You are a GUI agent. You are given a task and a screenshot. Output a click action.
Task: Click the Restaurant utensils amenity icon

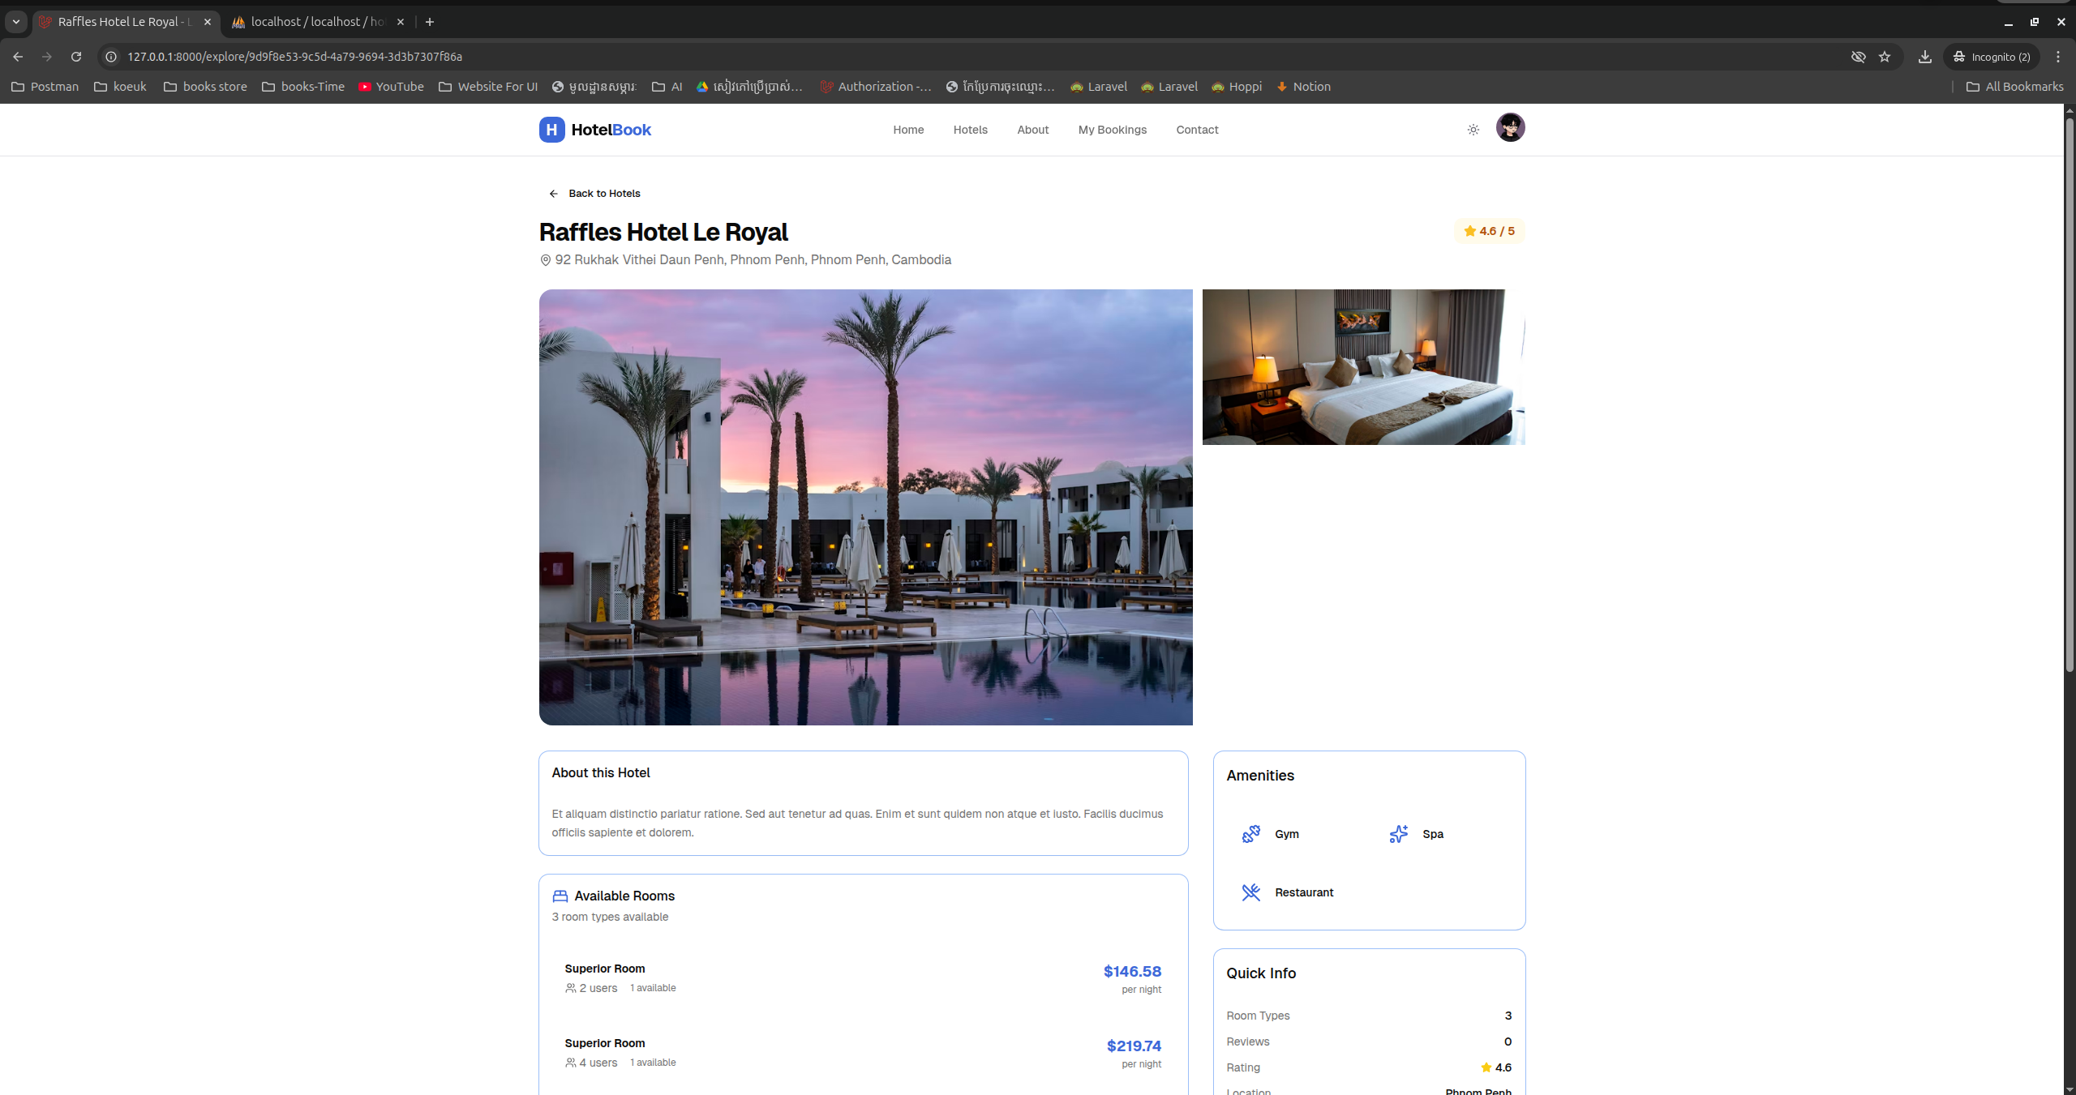tap(1250, 892)
